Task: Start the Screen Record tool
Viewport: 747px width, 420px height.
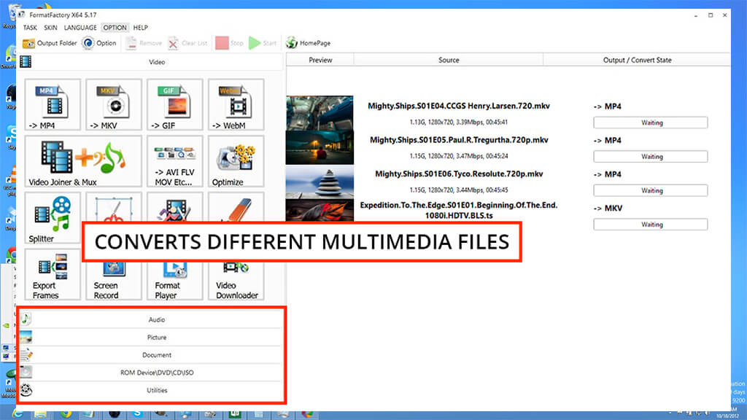Action: (x=114, y=281)
